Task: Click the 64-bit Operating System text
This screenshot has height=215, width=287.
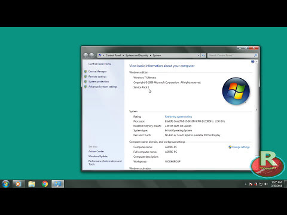Action: click(x=178, y=131)
